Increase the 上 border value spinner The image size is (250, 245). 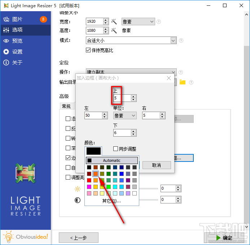[133, 96]
